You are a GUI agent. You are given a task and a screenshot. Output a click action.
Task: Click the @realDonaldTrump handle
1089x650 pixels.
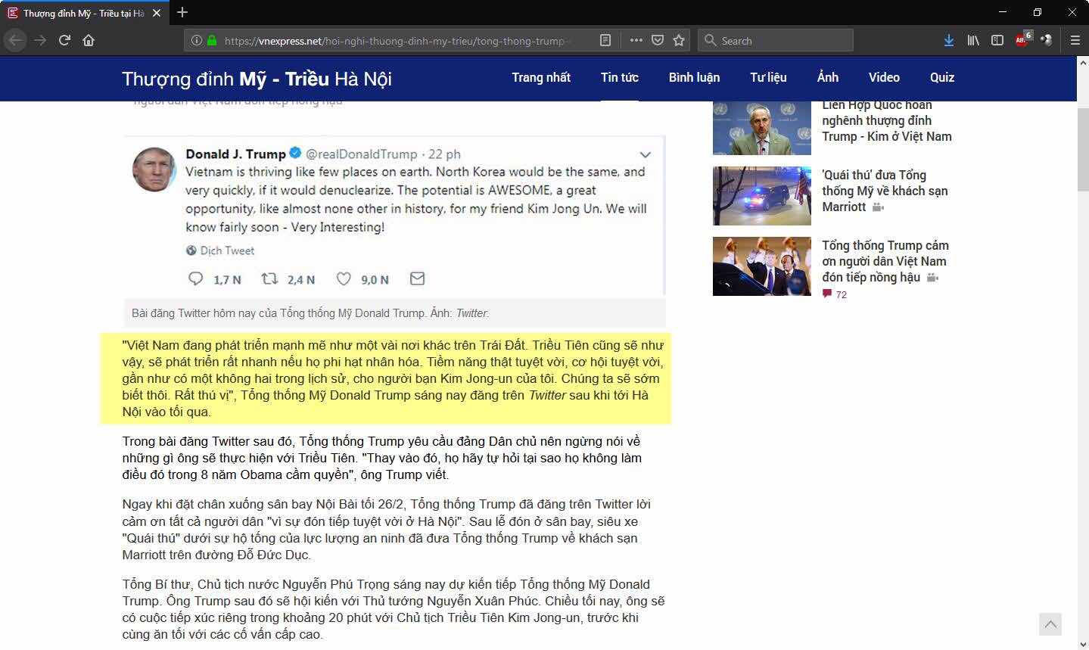point(361,154)
